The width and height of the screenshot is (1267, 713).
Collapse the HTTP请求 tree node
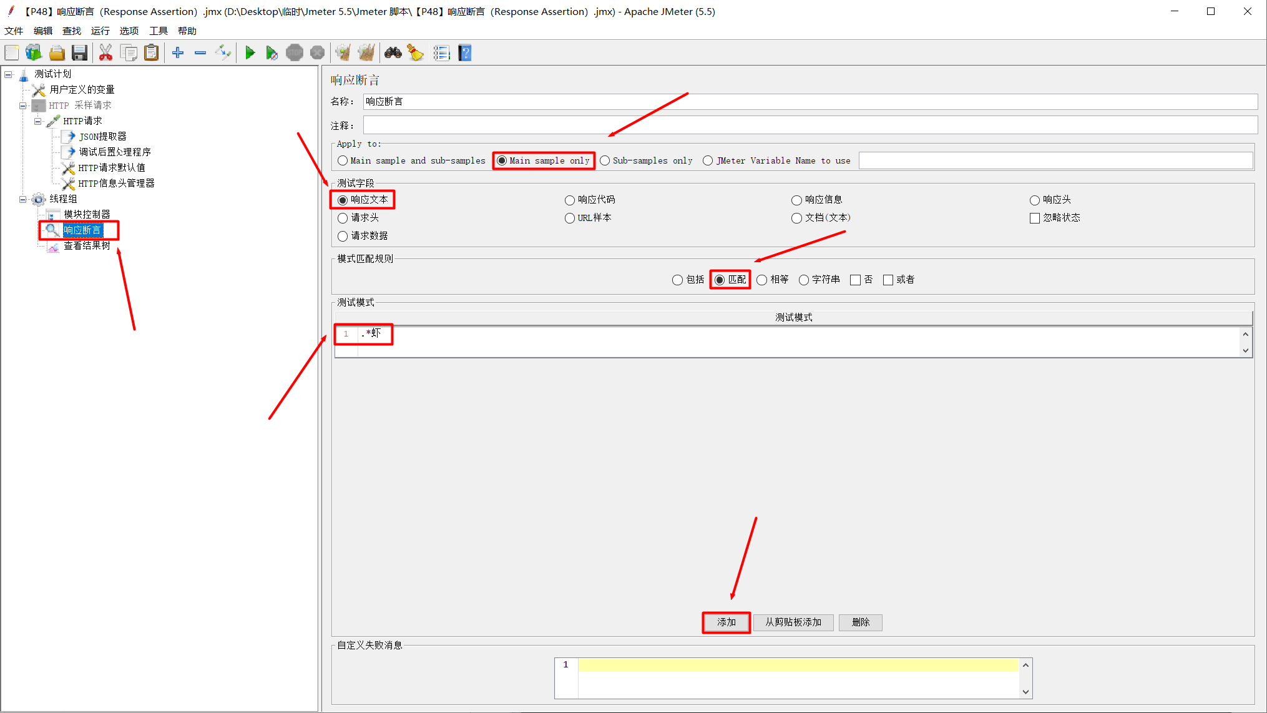(x=38, y=121)
